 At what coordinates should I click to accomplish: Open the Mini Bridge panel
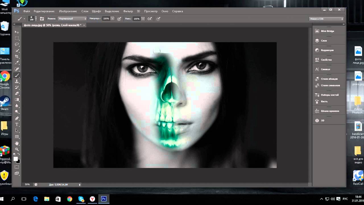[x=327, y=31]
